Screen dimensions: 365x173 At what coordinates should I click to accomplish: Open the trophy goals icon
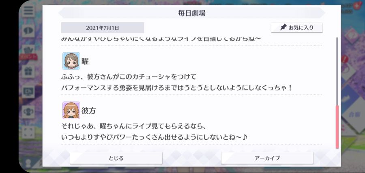pos(28,111)
